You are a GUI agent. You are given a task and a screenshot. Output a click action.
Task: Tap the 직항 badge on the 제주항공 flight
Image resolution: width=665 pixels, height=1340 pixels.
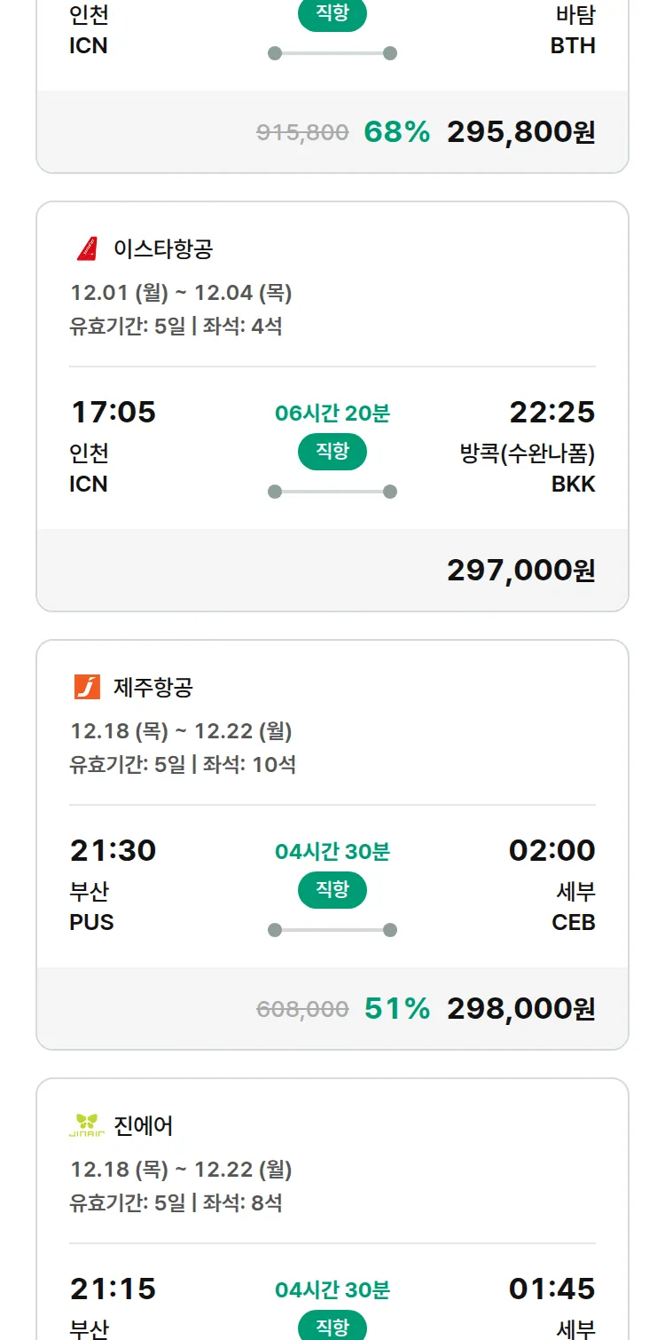click(332, 890)
